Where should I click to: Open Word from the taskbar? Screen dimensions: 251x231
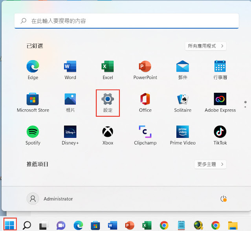point(112,226)
